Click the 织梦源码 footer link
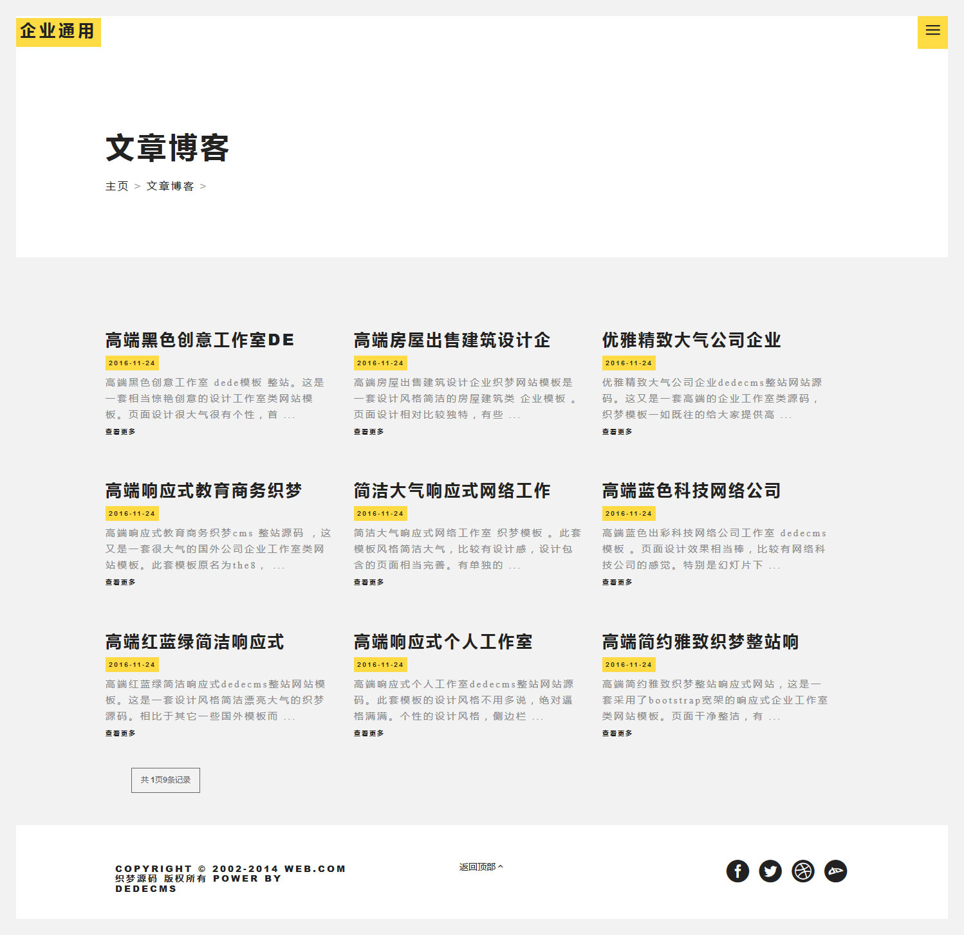 [x=136, y=878]
